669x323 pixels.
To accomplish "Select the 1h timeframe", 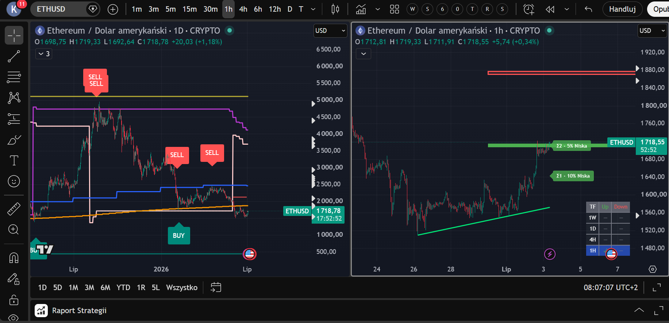I will coord(228,9).
